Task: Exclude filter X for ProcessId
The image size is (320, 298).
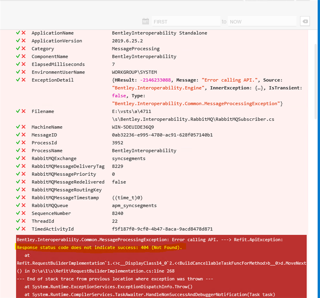Action: click(x=24, y=142)
